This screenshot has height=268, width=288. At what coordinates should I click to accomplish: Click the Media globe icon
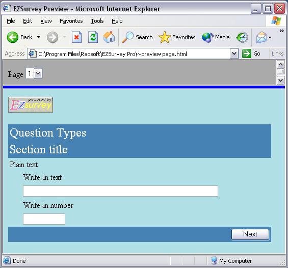pyautogui.click(x=207, y=37)
